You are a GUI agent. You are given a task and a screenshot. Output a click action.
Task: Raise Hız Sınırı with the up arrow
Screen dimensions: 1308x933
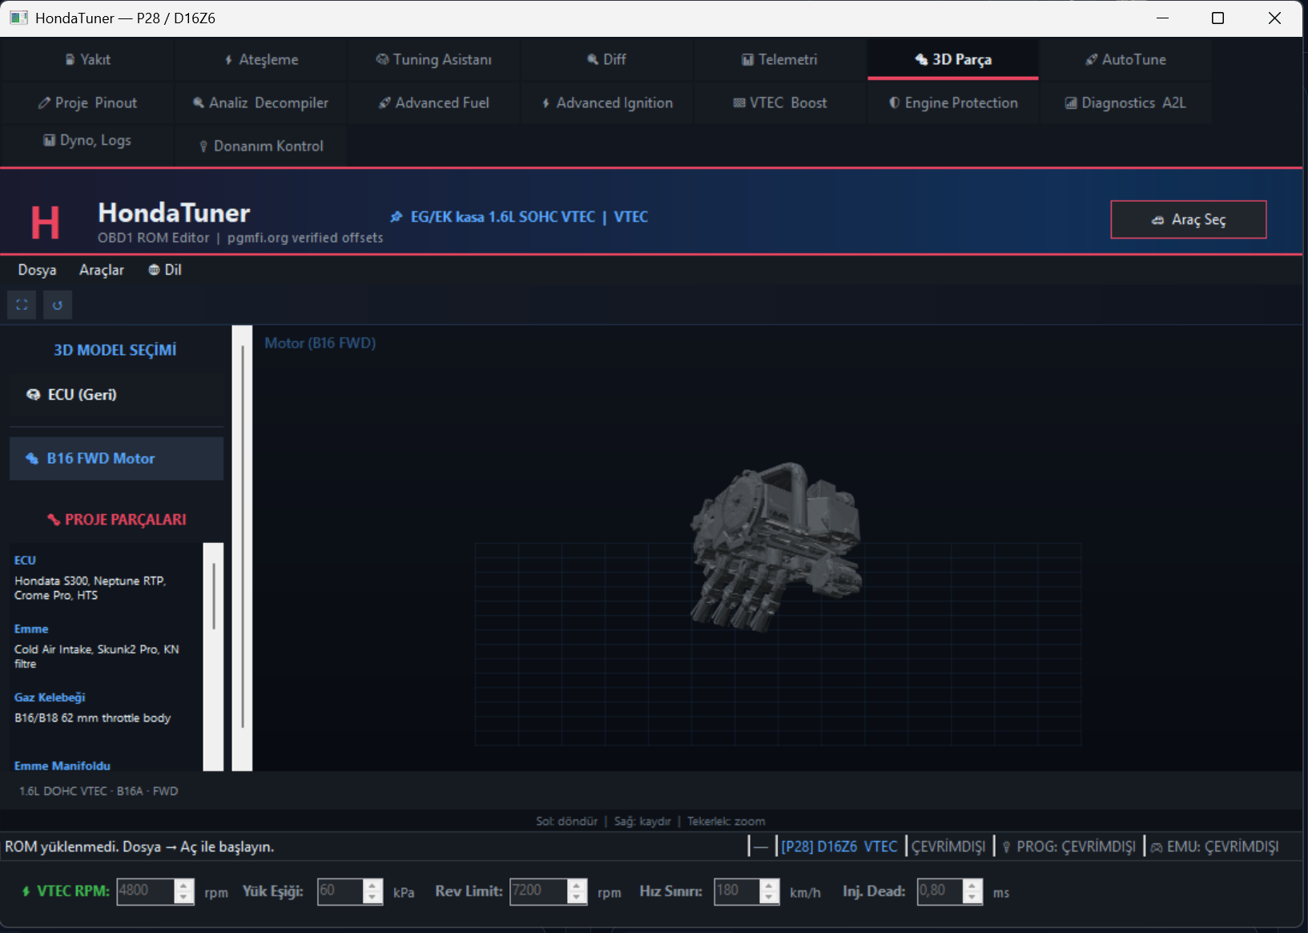click(769, 886)
